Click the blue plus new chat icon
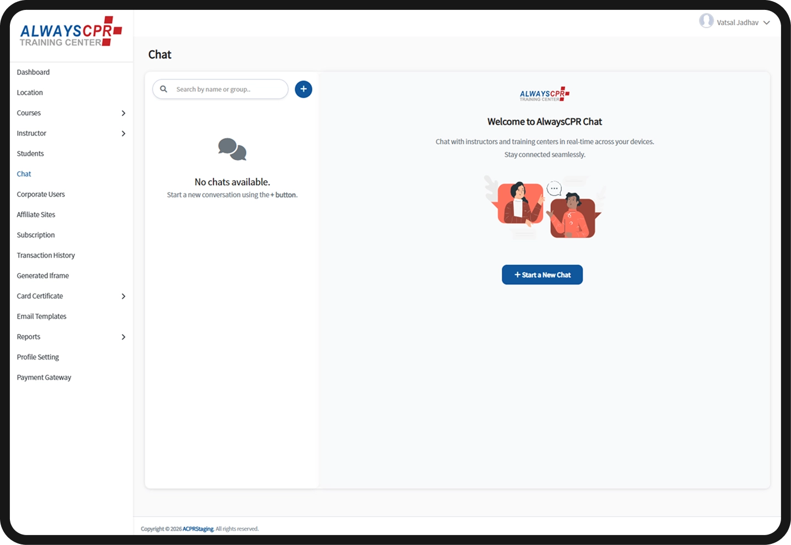This screenshot has width=791, height=545. (304, 89)
